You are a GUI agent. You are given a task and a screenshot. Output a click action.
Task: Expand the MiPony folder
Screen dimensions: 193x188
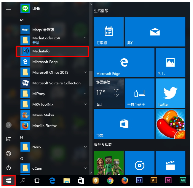point(85,94)
